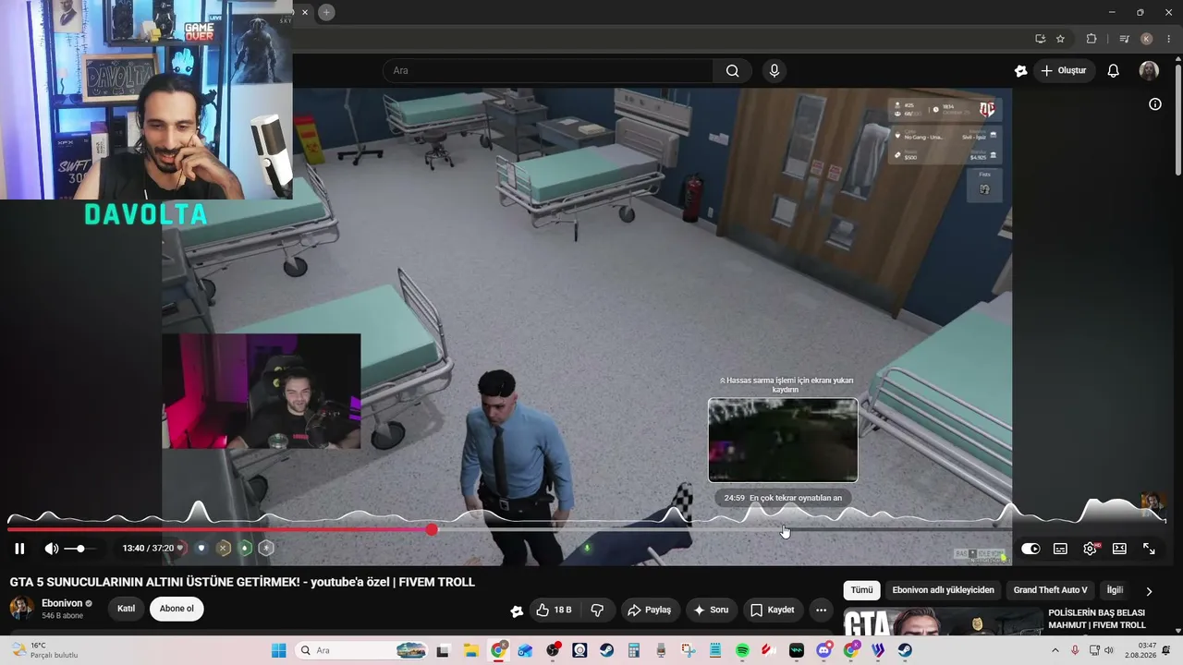Open the Windows Start menu
Viewport: 1183px width, 665px height.
(278, 650)
